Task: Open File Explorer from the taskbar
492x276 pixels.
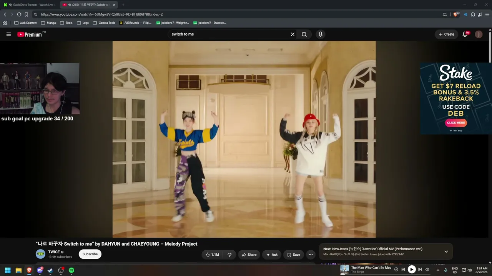Action: pos(18,270)
